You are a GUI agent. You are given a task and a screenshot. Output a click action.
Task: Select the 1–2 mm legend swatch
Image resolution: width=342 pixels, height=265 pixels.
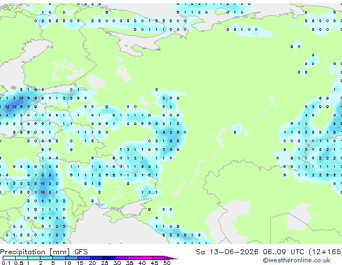coord(34,258)
